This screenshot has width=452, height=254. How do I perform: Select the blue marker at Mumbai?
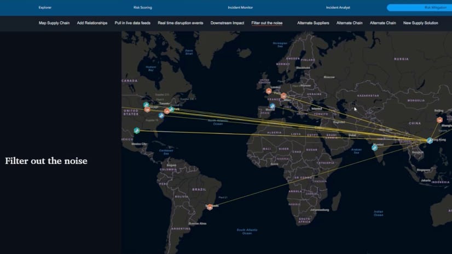374,148
